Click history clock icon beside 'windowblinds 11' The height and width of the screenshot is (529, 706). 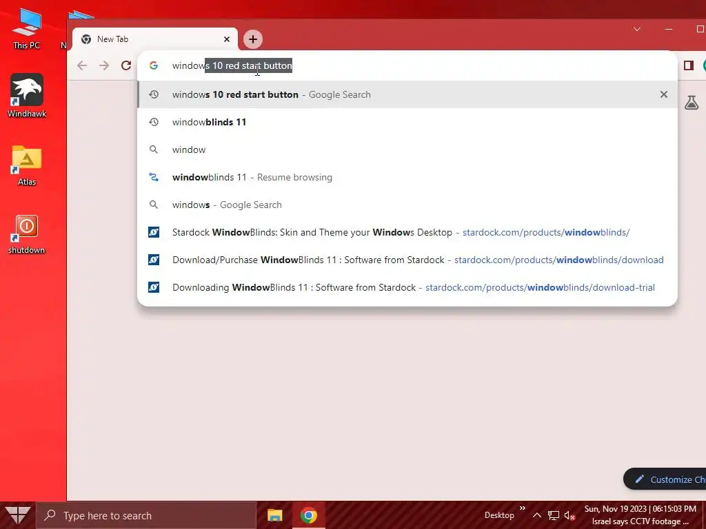tap(154, 122)
